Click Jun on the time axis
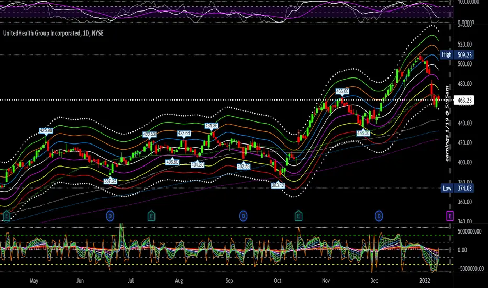 (80, 281)
